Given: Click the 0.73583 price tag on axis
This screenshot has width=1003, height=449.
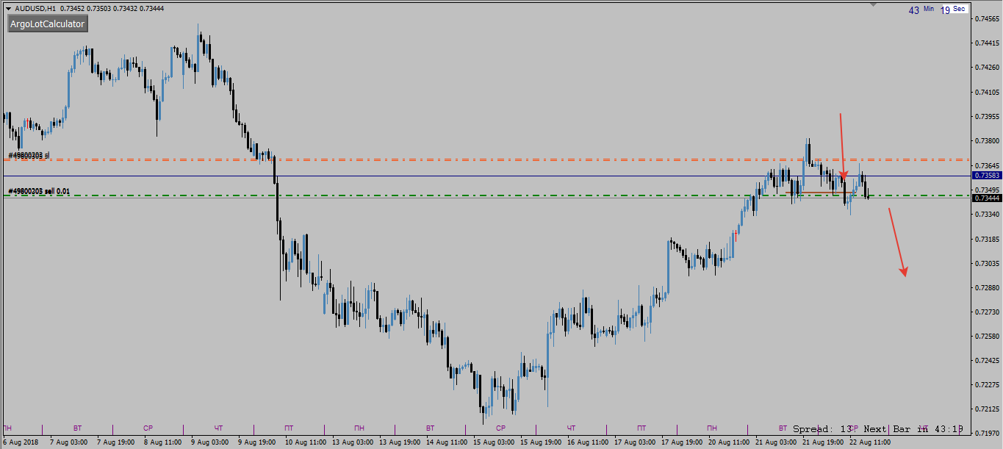Looking at the screenshot, I should (x=985, y=176).
